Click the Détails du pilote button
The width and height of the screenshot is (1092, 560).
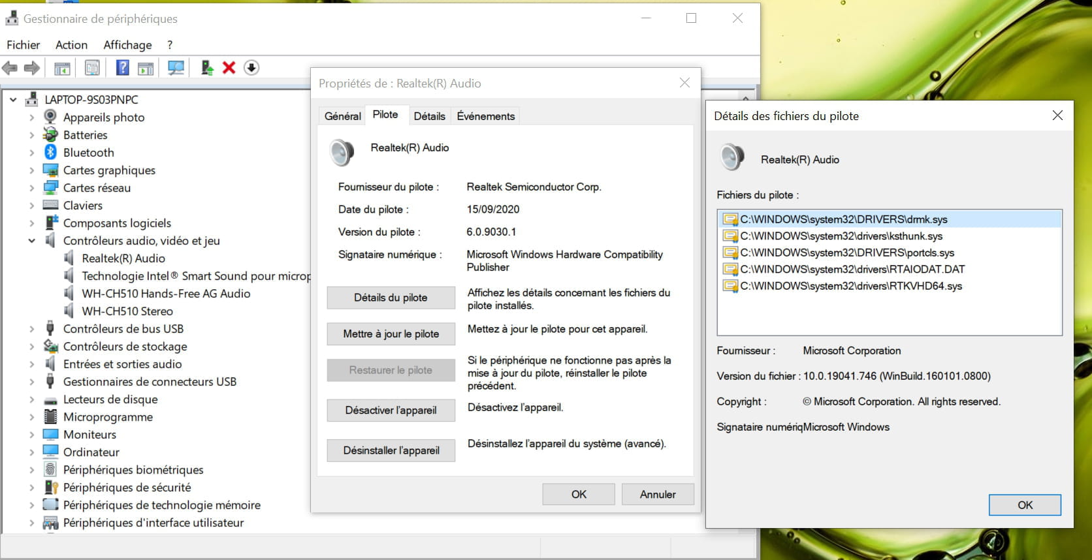pyautogui.click(x=391, y=298)
